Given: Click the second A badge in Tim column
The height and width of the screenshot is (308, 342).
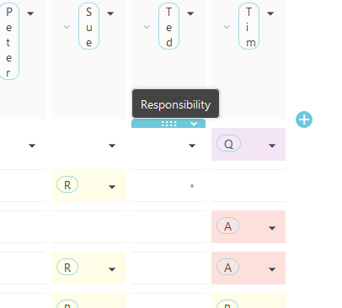Looking at the screenshot, I should [x=227, y=267].
